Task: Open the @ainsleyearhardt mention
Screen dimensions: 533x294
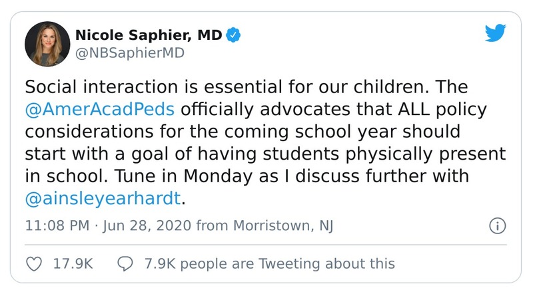Action: click(x=101, y=196)
